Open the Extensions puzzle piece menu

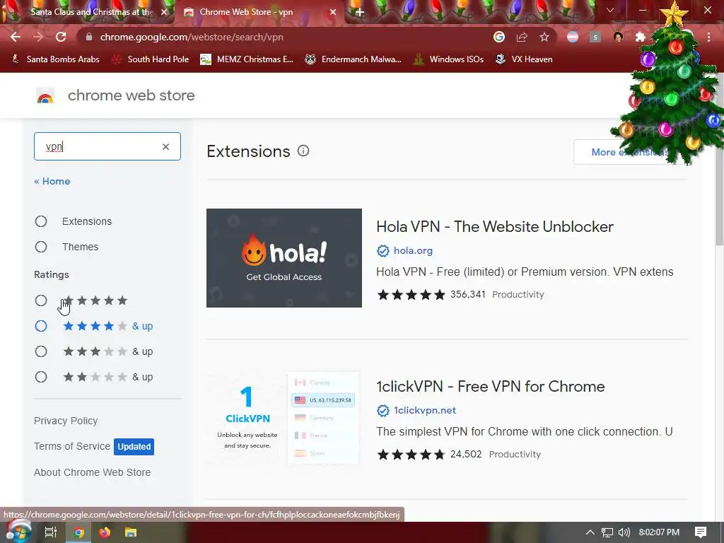coord(641,37)
